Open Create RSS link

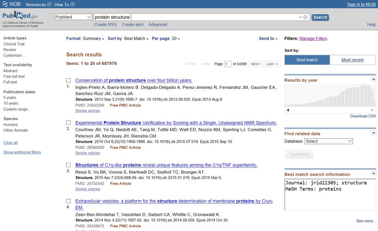tap(105, 25)
